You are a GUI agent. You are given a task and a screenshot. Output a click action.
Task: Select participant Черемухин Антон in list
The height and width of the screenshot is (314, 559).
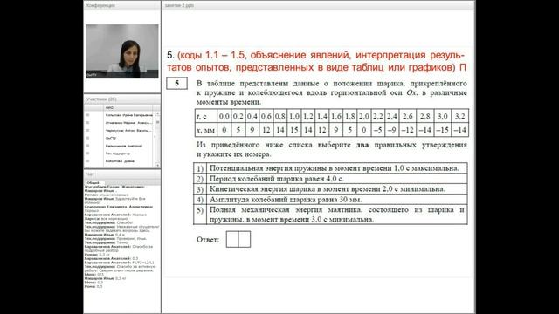point(128,130)
